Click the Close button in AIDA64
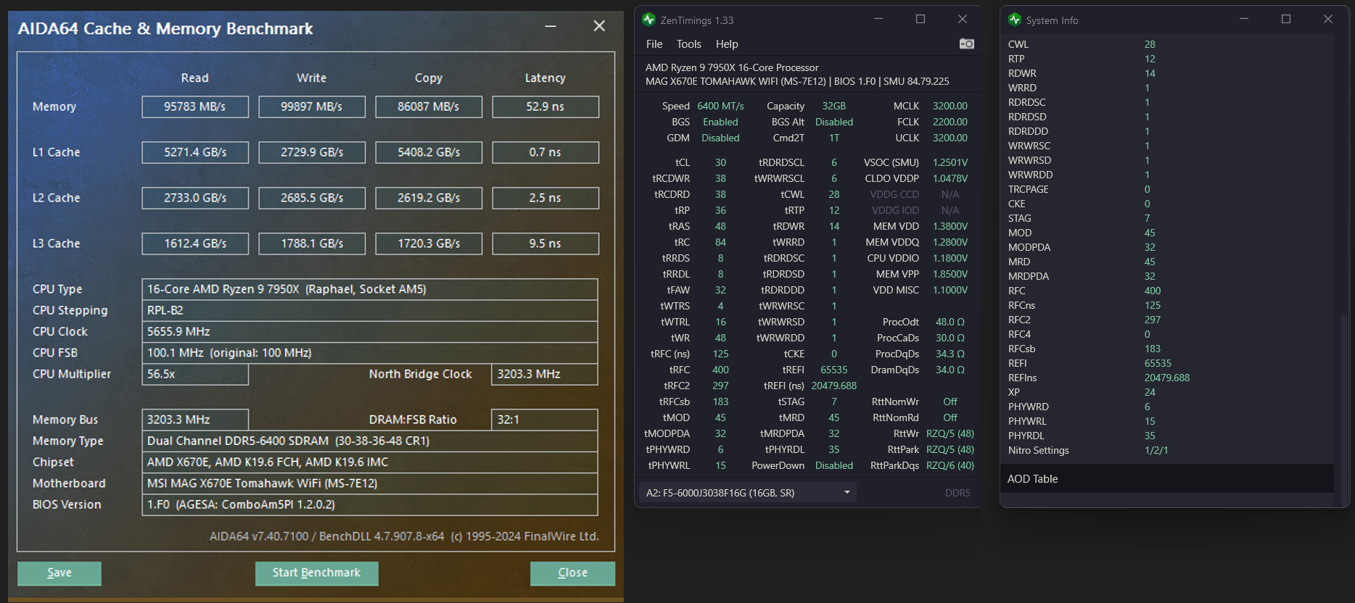The width and height of the screenshot is (1355, 603). click(572, 573)
